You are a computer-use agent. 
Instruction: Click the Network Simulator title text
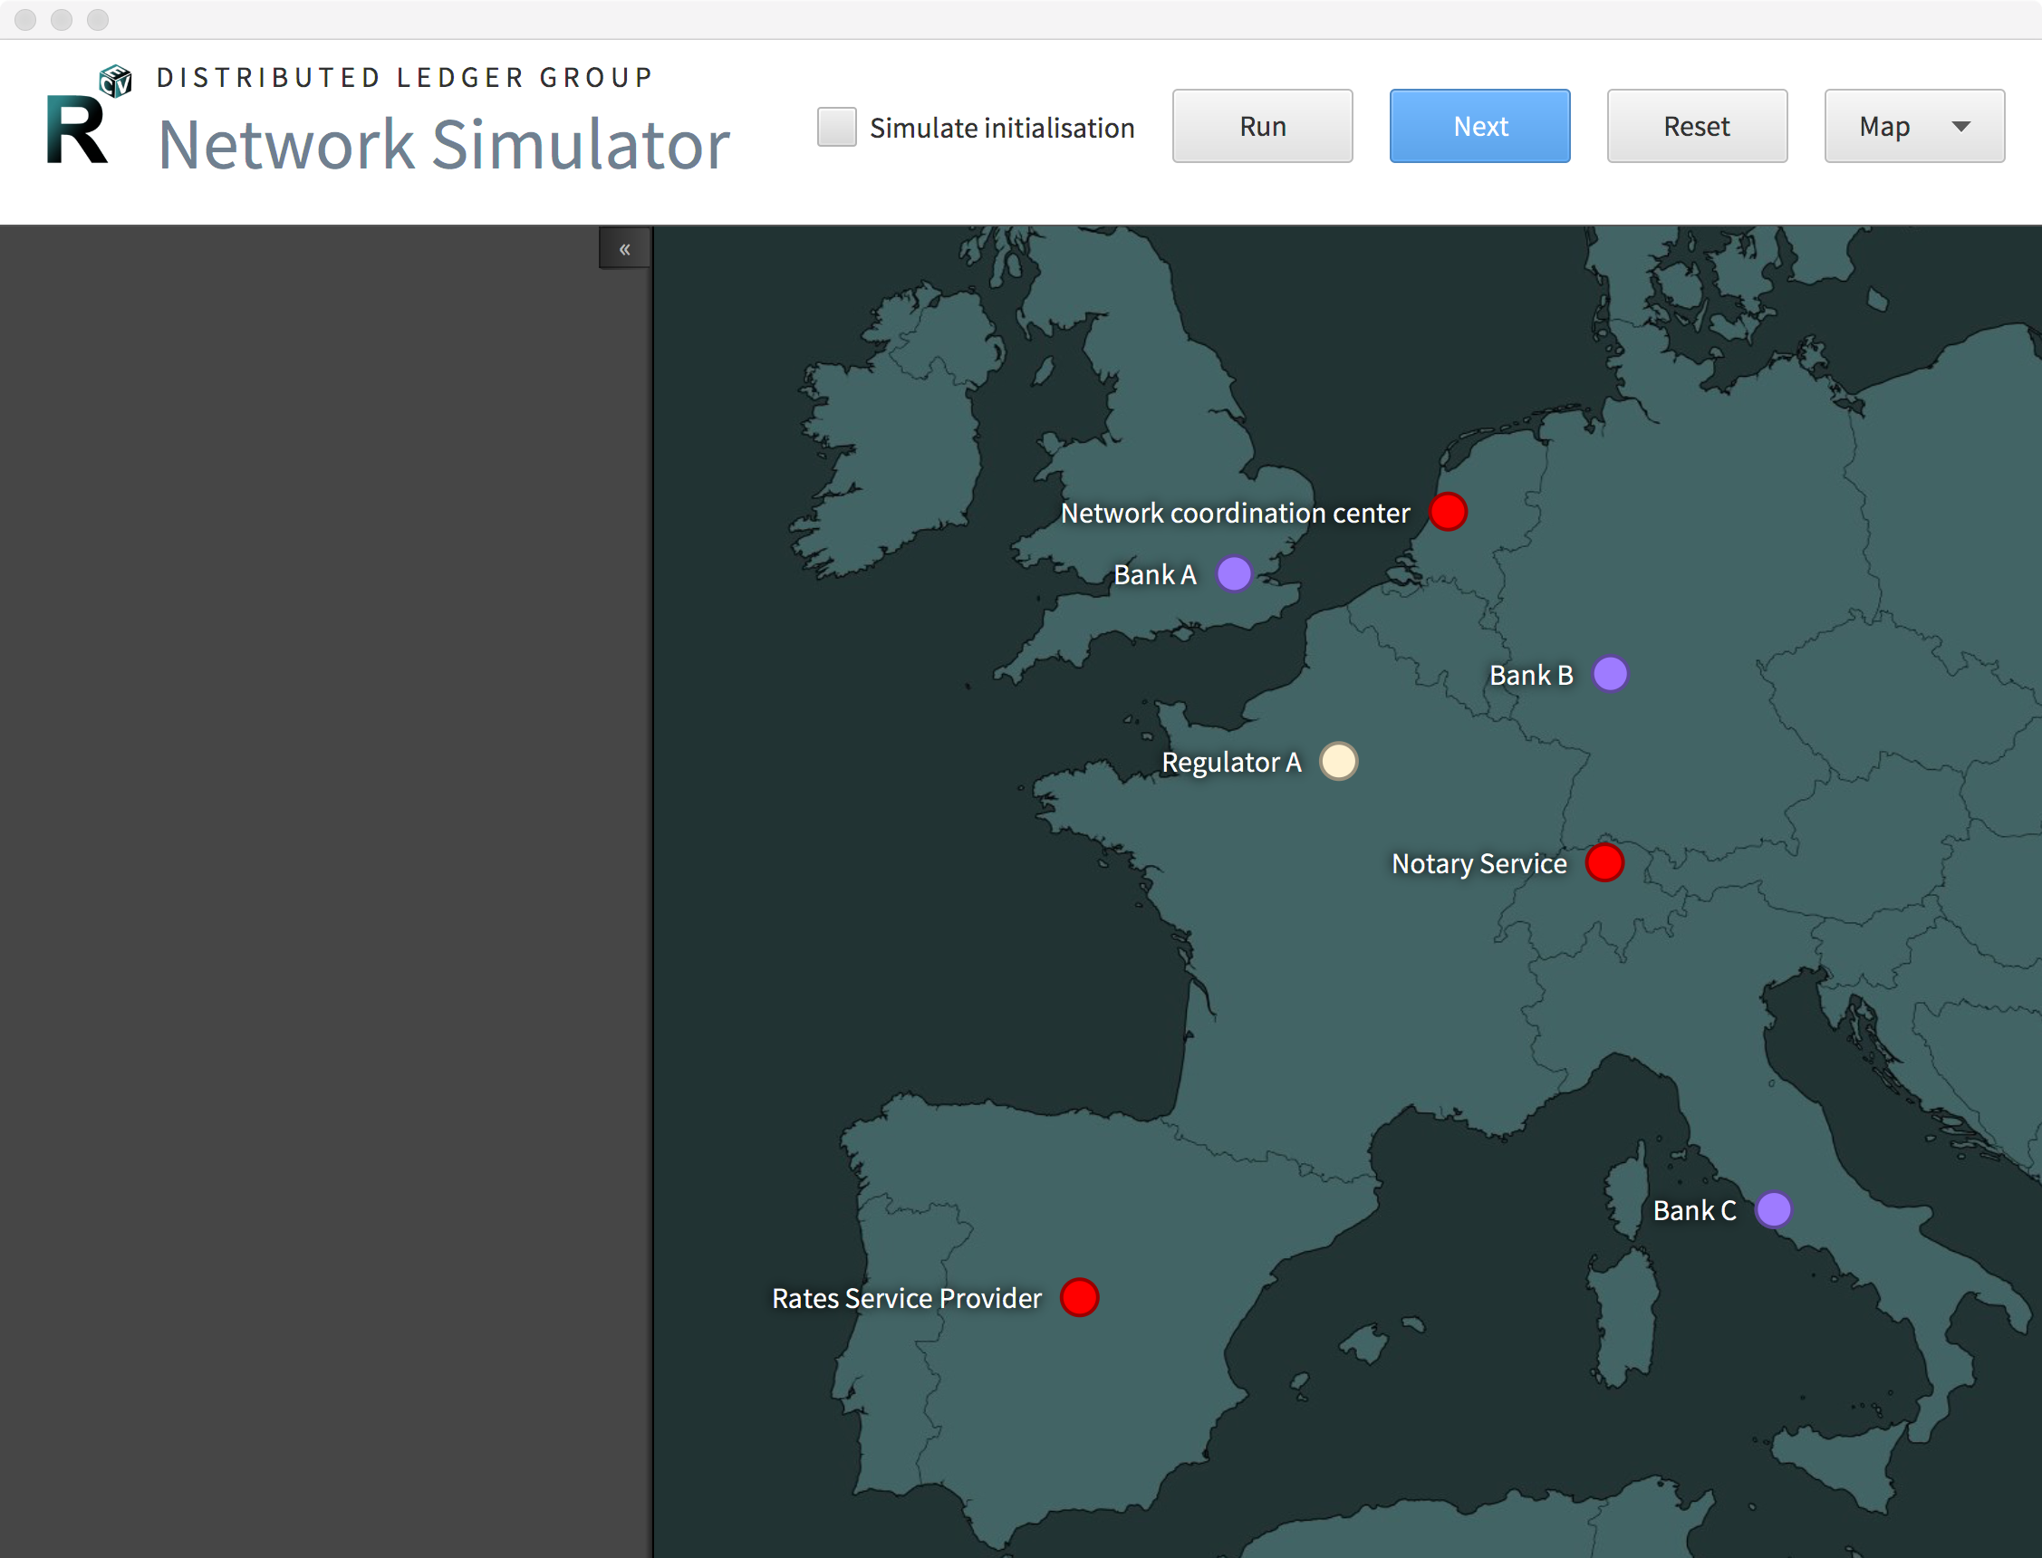click(444, 145)
